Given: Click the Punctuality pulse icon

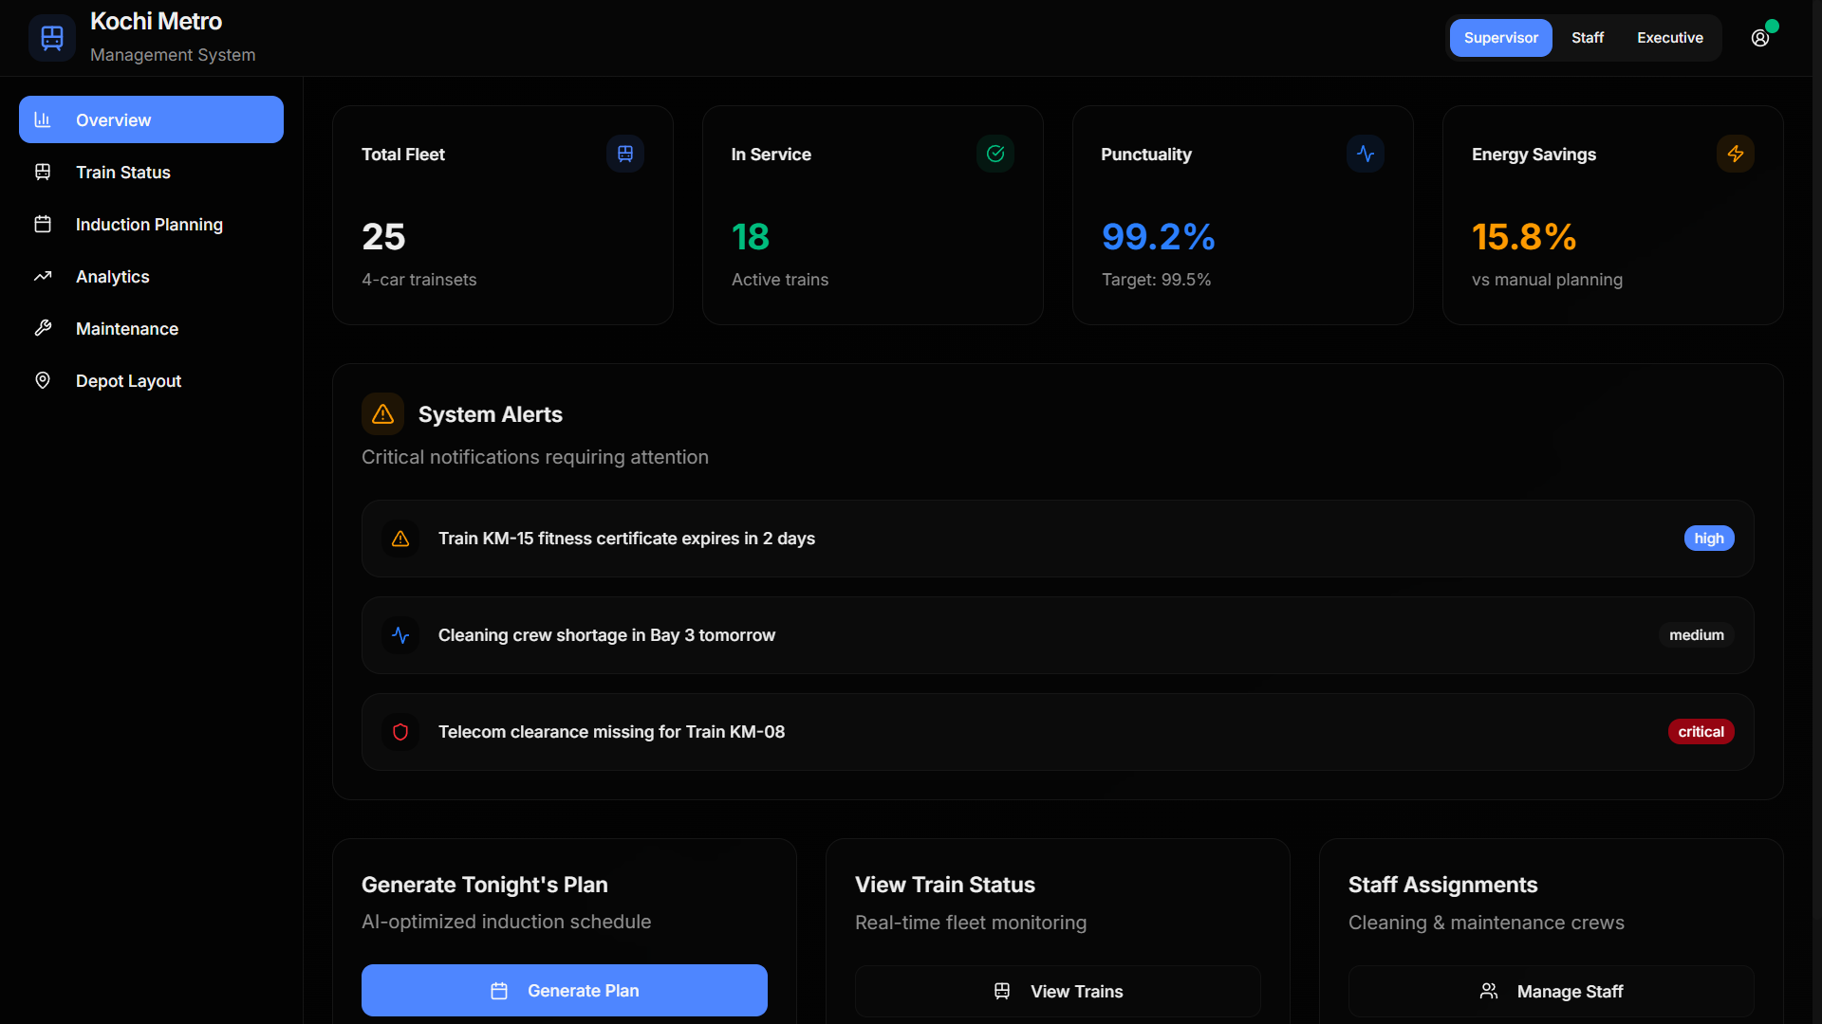Looking at the screenshot, I should point(1365,154).
